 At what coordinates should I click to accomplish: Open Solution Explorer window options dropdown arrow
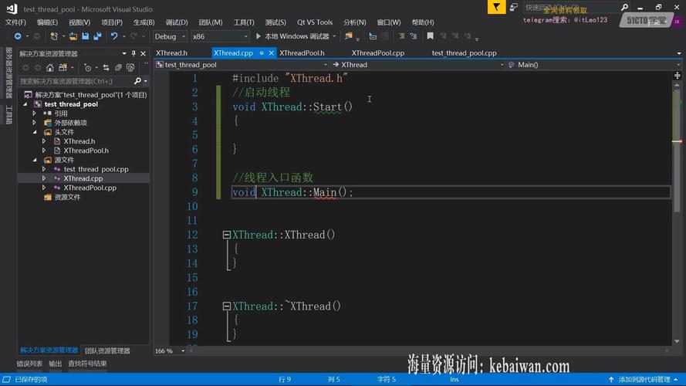tap(124, 53)
